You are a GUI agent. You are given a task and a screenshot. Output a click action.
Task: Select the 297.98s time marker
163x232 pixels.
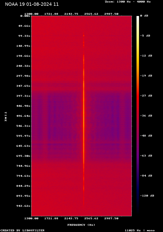click(x=24, y=76)
